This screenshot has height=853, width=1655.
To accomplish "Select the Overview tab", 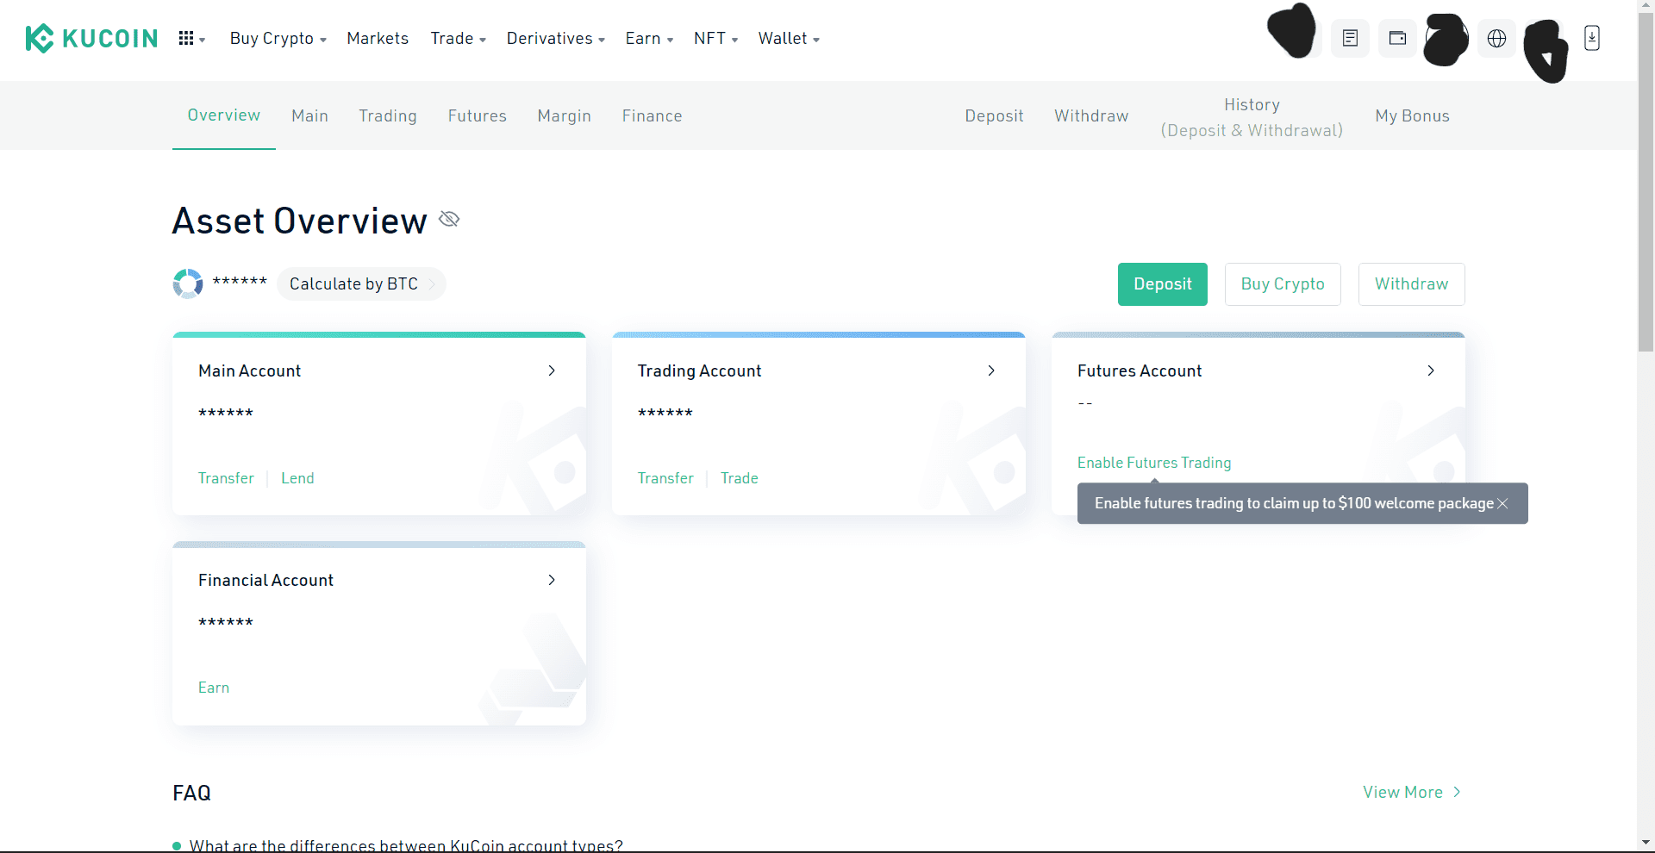I will coord(224,115).
